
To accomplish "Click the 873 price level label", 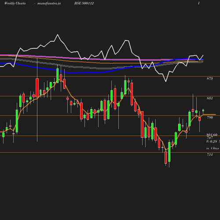I will pos(210,78).
